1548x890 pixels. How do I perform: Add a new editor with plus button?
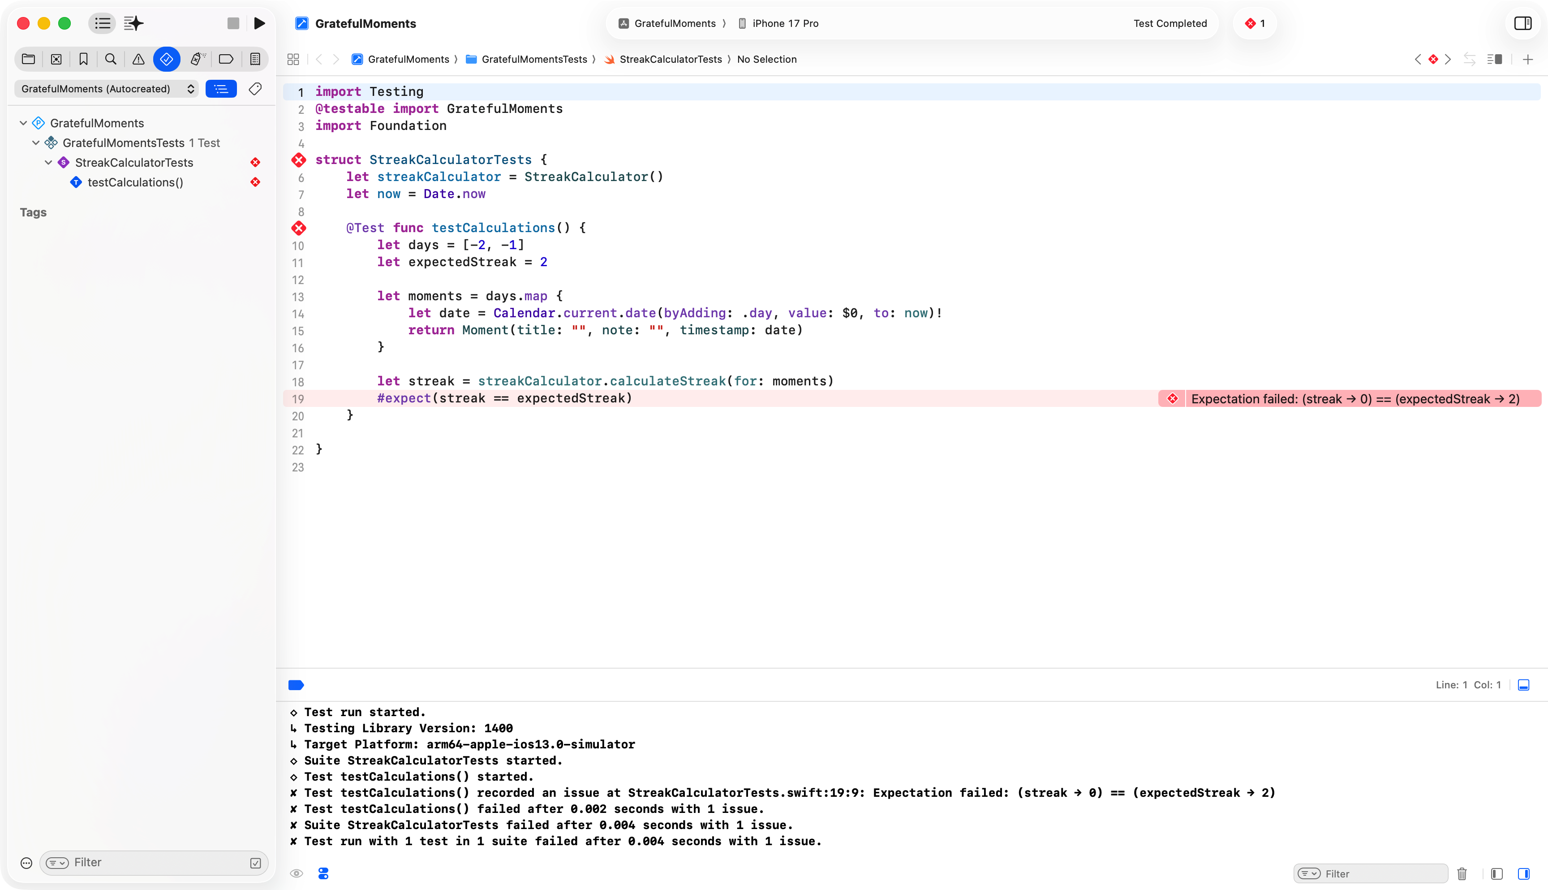pyautogui.click(x=1528, y=59)
